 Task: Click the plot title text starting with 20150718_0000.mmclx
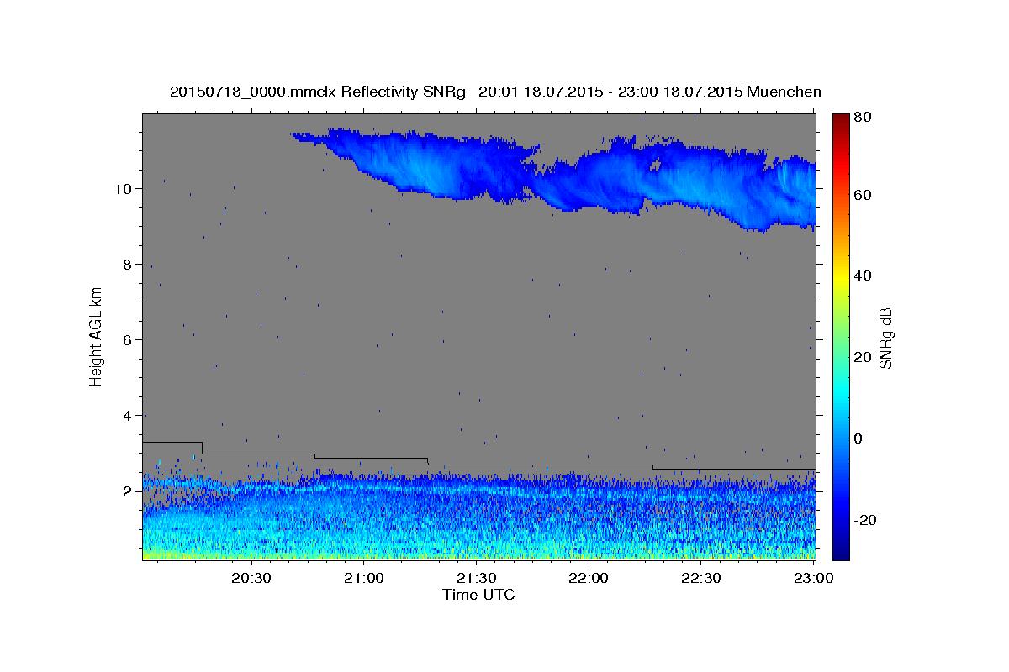click(495, 92)
